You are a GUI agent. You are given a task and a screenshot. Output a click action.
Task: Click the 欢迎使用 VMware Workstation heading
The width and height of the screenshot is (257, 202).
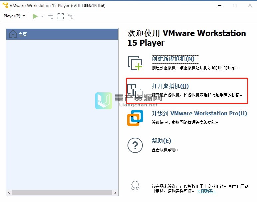tap(186, 38)
